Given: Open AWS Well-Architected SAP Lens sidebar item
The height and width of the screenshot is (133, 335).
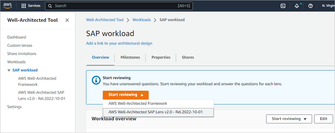Looking at the screenshot, I should click(42, 96).
